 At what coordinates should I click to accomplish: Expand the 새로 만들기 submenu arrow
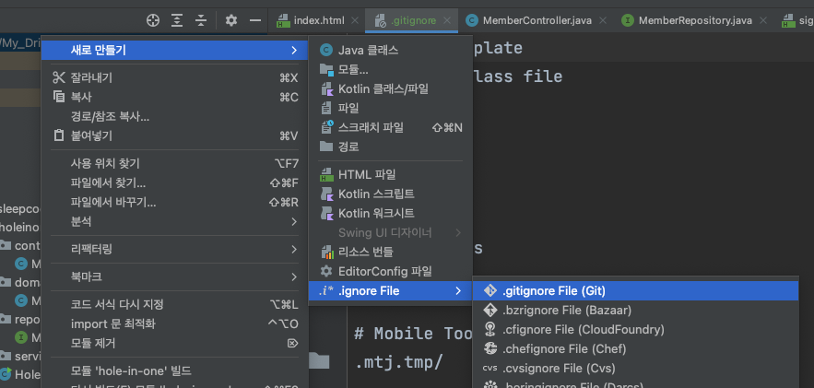[294, 51]
